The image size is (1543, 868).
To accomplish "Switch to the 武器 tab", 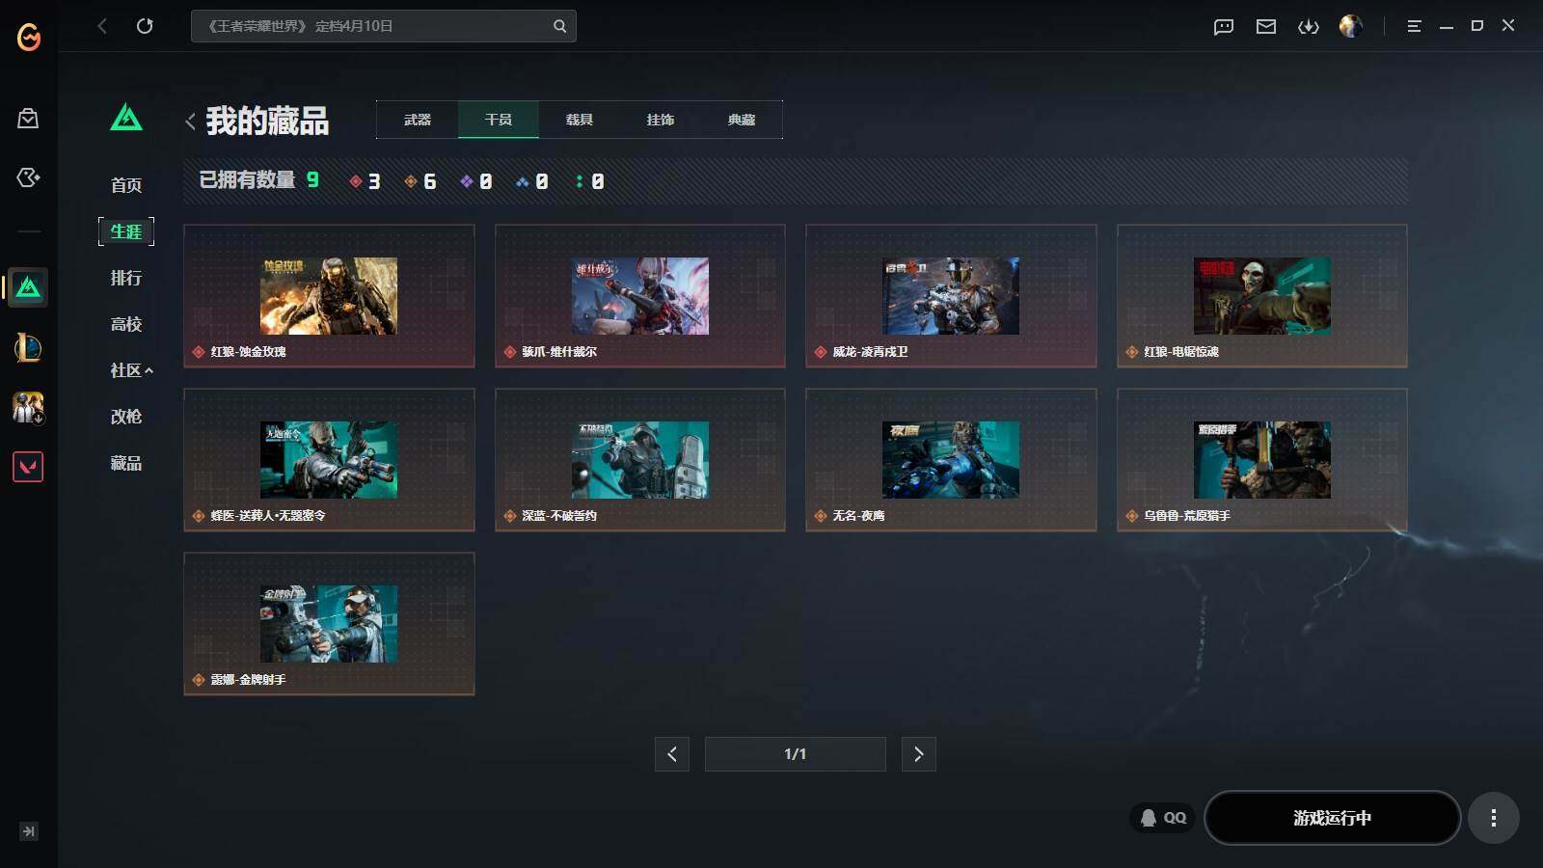I will pyautogui.click(x=418, y=120).
